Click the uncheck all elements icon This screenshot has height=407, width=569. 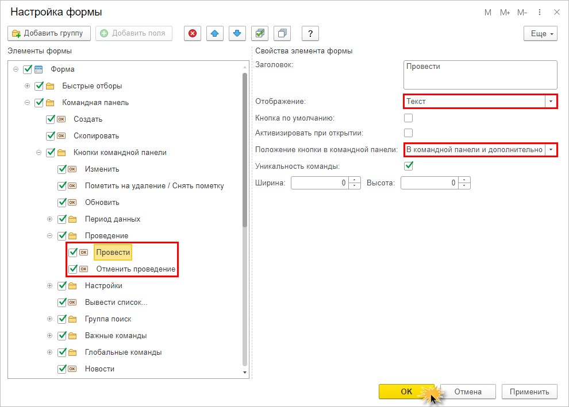click(x=282, y=33)
